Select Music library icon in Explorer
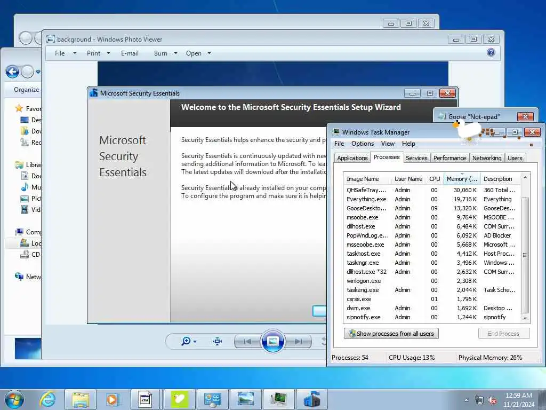546x410 pixels. pyautogui.click(x=25, y=187)
